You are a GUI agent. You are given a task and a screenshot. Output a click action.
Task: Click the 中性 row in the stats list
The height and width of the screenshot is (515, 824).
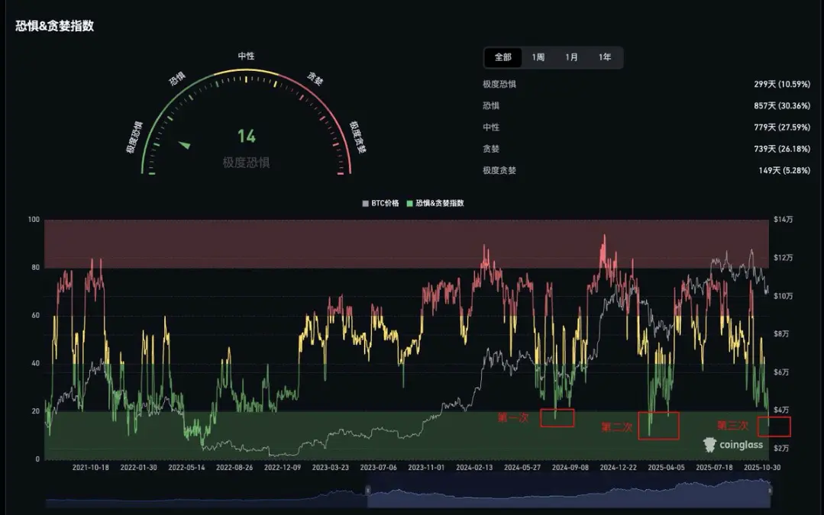pyautogui.click(x=646, y=127)
